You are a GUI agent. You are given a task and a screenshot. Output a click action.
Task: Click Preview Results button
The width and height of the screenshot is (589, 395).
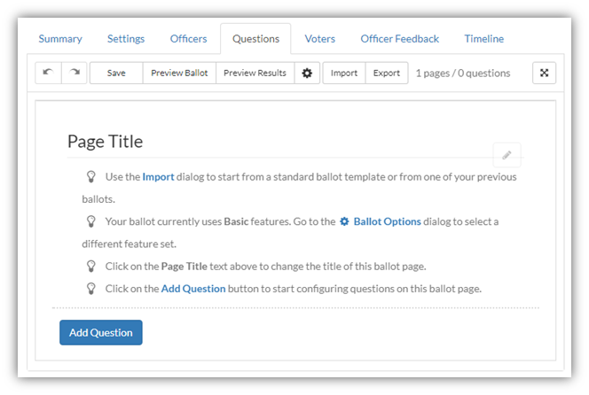click(255, 73)
